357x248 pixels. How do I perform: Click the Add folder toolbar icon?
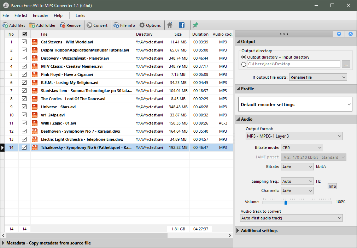click(32, 25)
